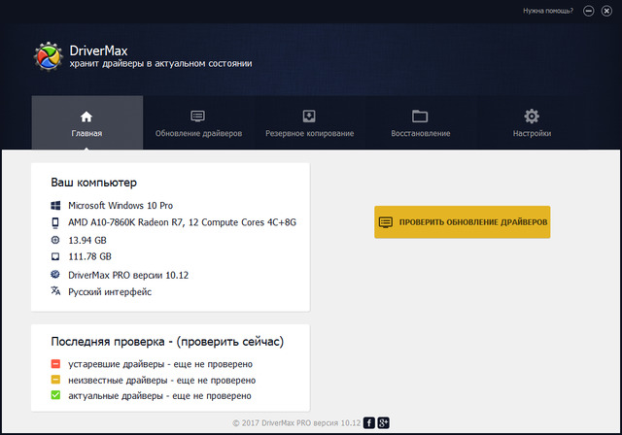Click the yellow unknown drivers indicator
Viewport: 622px width, 435px height.
(55, 380)
